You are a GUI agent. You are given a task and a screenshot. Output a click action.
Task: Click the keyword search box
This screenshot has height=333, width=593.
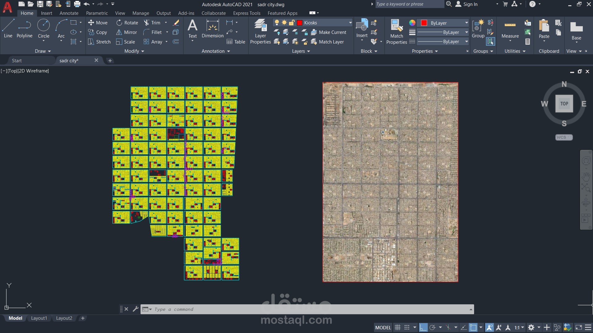[x=410, y=4]
